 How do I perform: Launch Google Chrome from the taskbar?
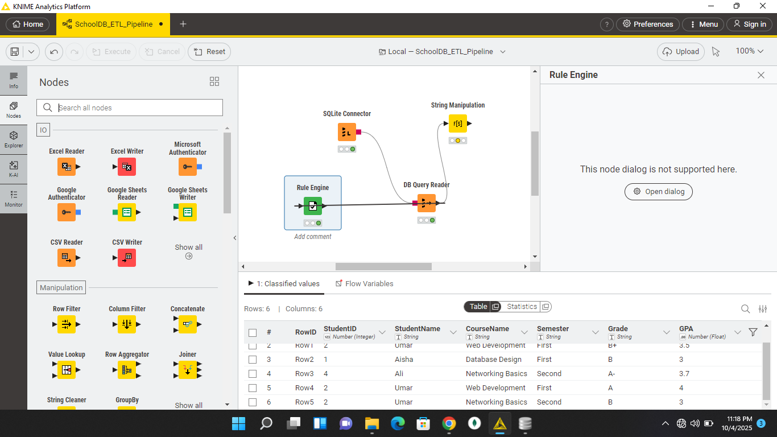(449, 423)
